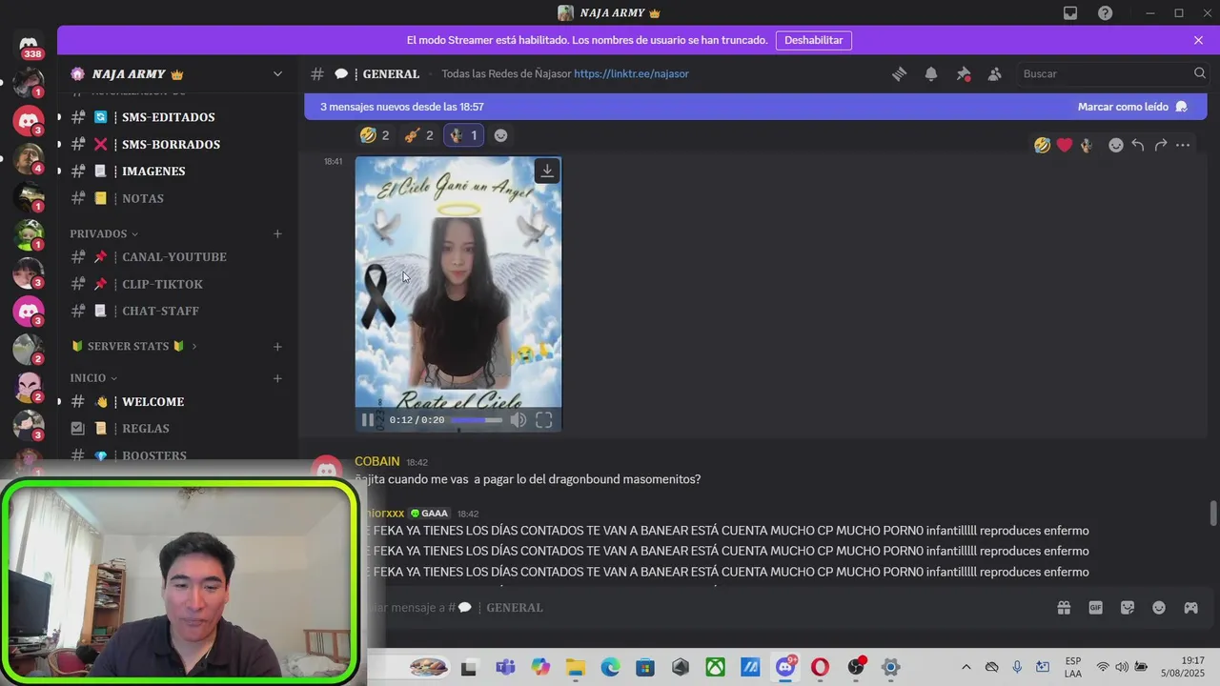The height and width of the screenshot is (686, 1220).
Task: Click the Buscar search field
Action: point(1113,73)
